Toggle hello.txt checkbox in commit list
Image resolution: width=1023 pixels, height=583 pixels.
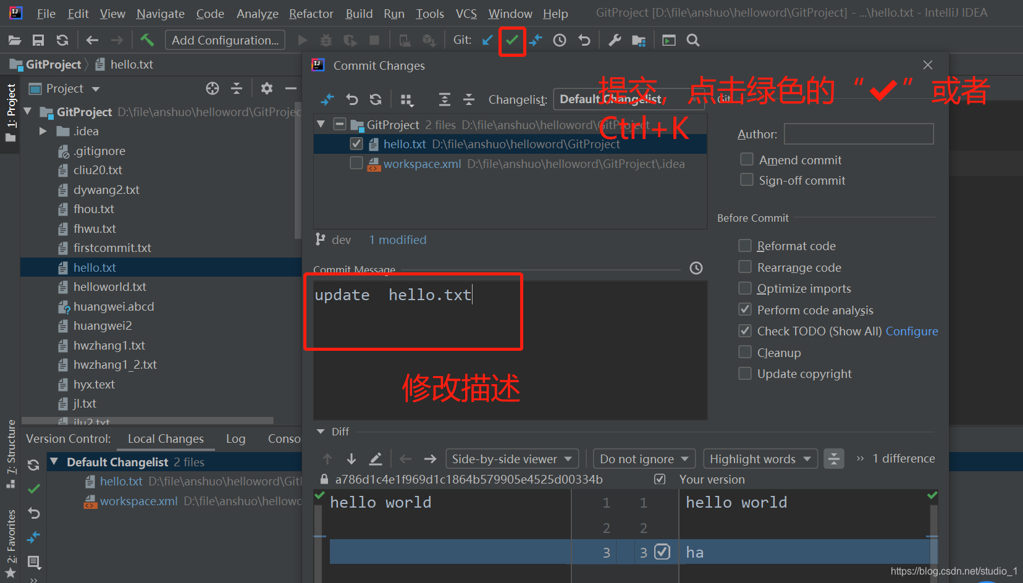pyautogui.click(x=356, y=144)
